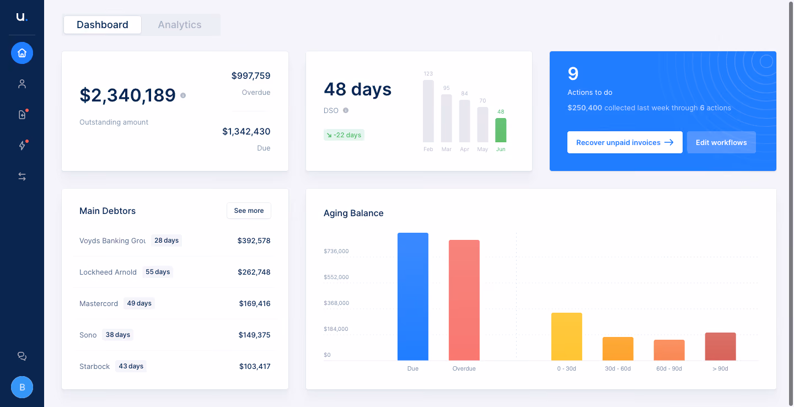This screenshot has width=794, height=407.
Task: Click info icon next to outstanding amount
Action: tap(183, 95)
